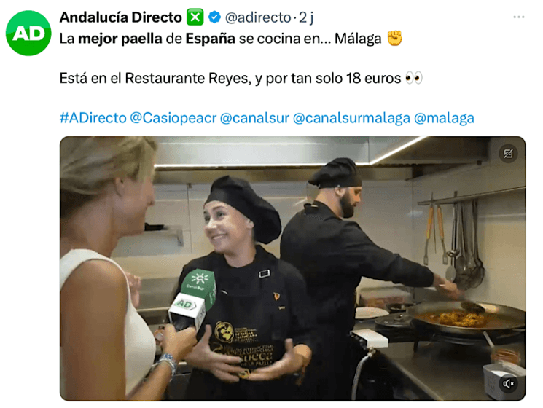Unmute the video with the speaker icon
543x408 pixels.
point(508,383)
